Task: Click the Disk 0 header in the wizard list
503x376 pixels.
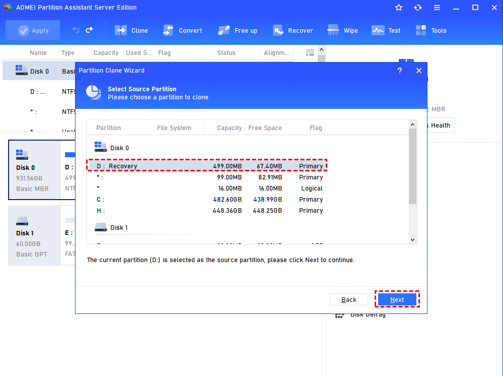Action: point(112,148)
